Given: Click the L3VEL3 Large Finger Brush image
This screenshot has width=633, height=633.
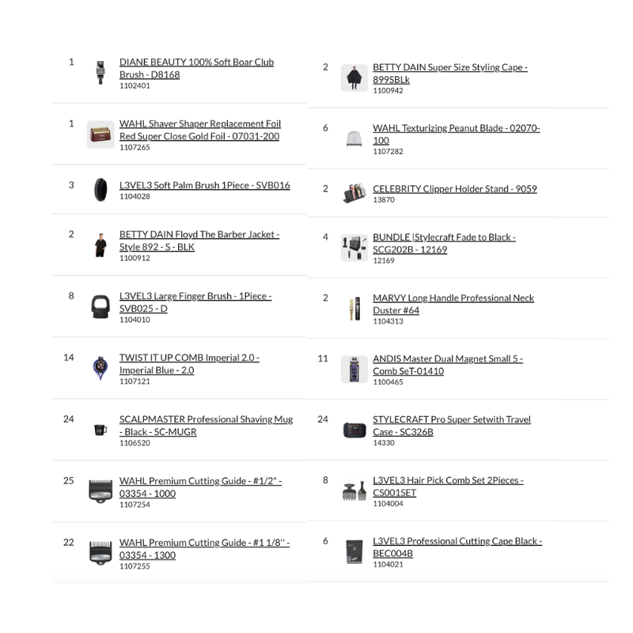Looking at the screenshot, I should tap(100, 306).
